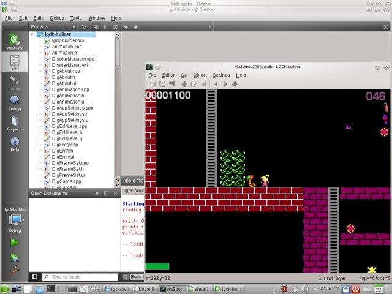Close the Open Documents pane
Screen dimensions: 392x294
[115, 194]
